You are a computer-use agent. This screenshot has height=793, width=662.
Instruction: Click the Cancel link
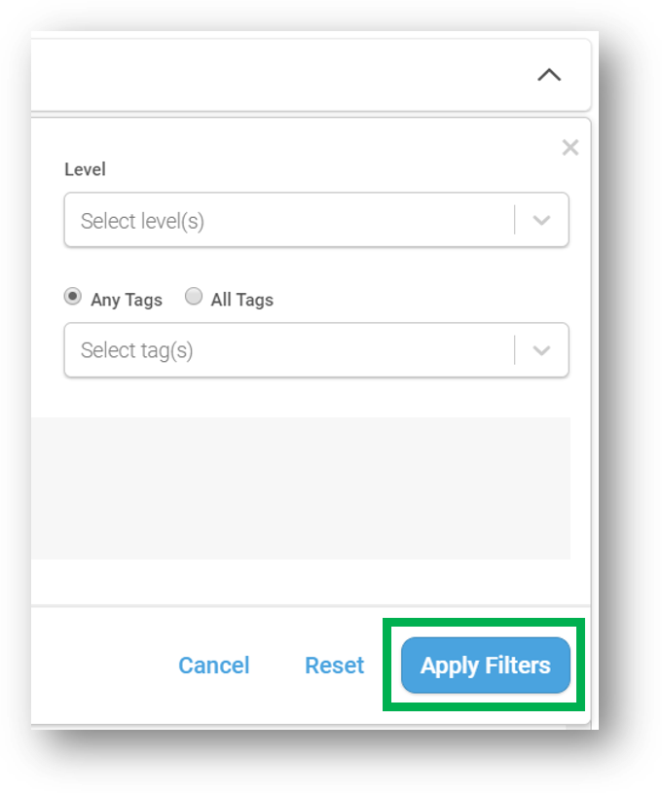(x=214, y=665)
